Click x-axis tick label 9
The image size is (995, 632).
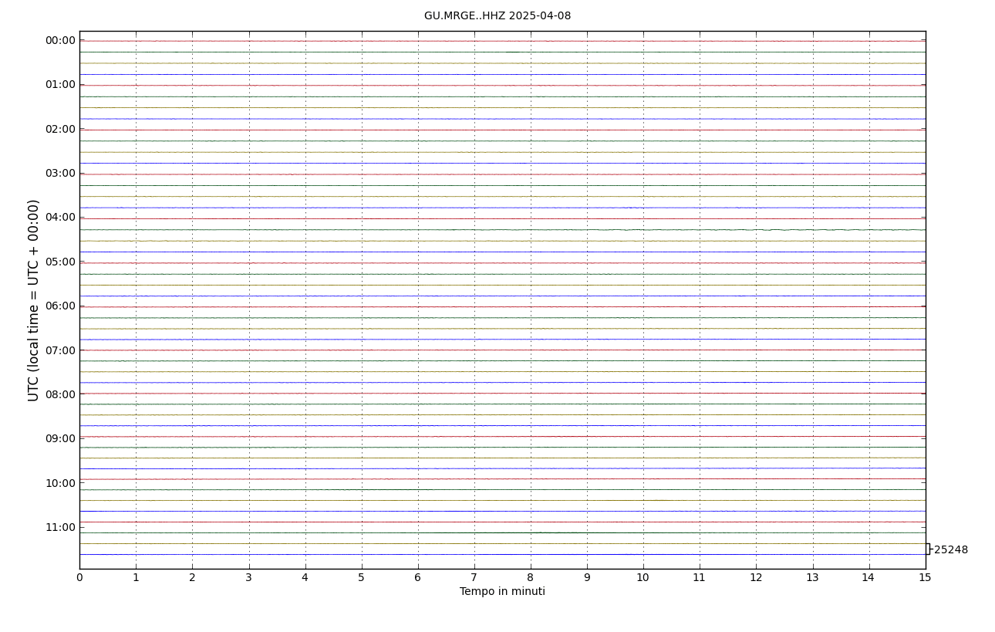tap(587, 578)
